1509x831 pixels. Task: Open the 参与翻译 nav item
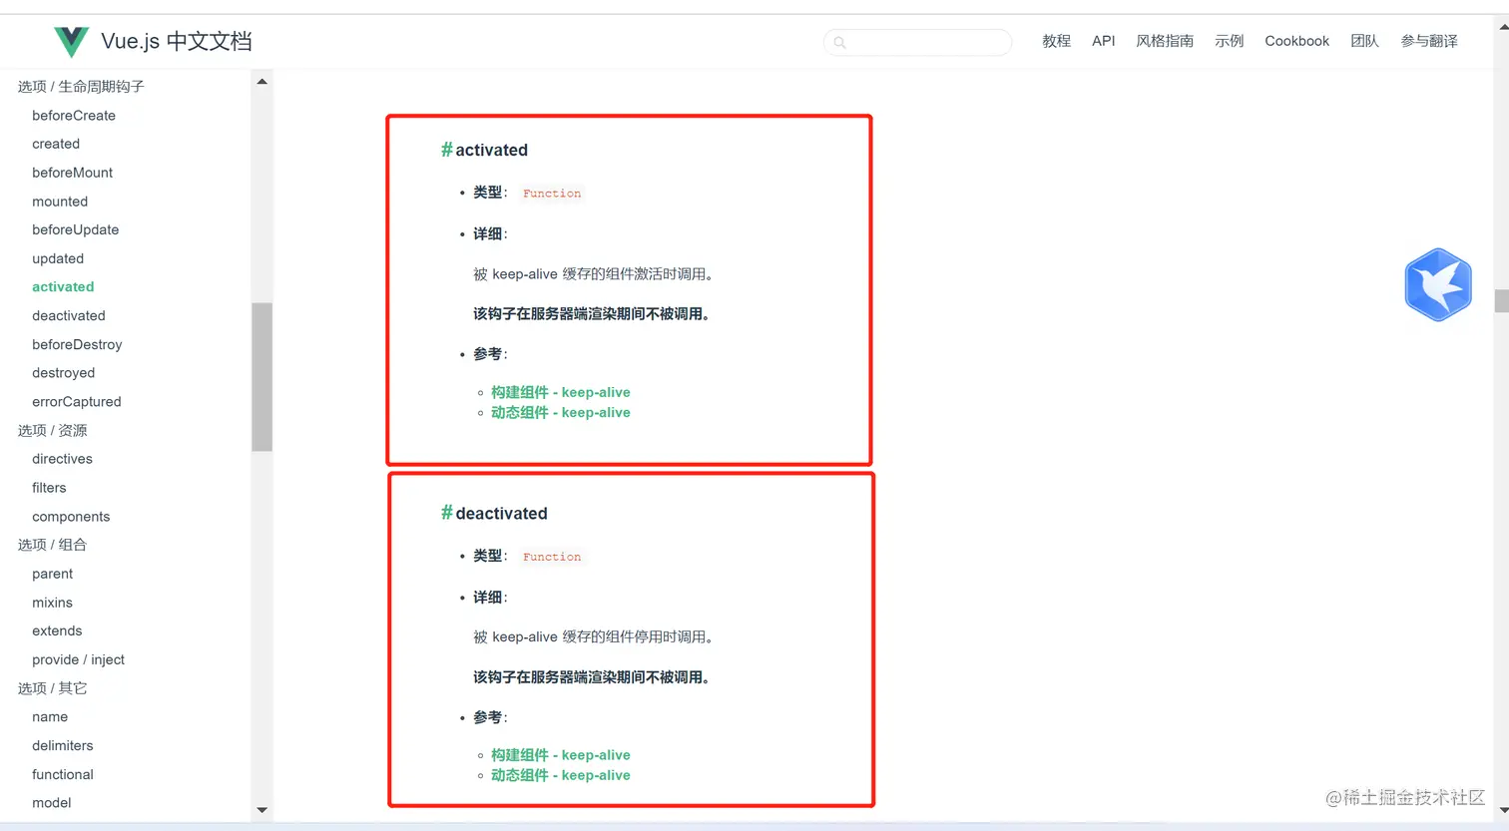(1429, 41)
